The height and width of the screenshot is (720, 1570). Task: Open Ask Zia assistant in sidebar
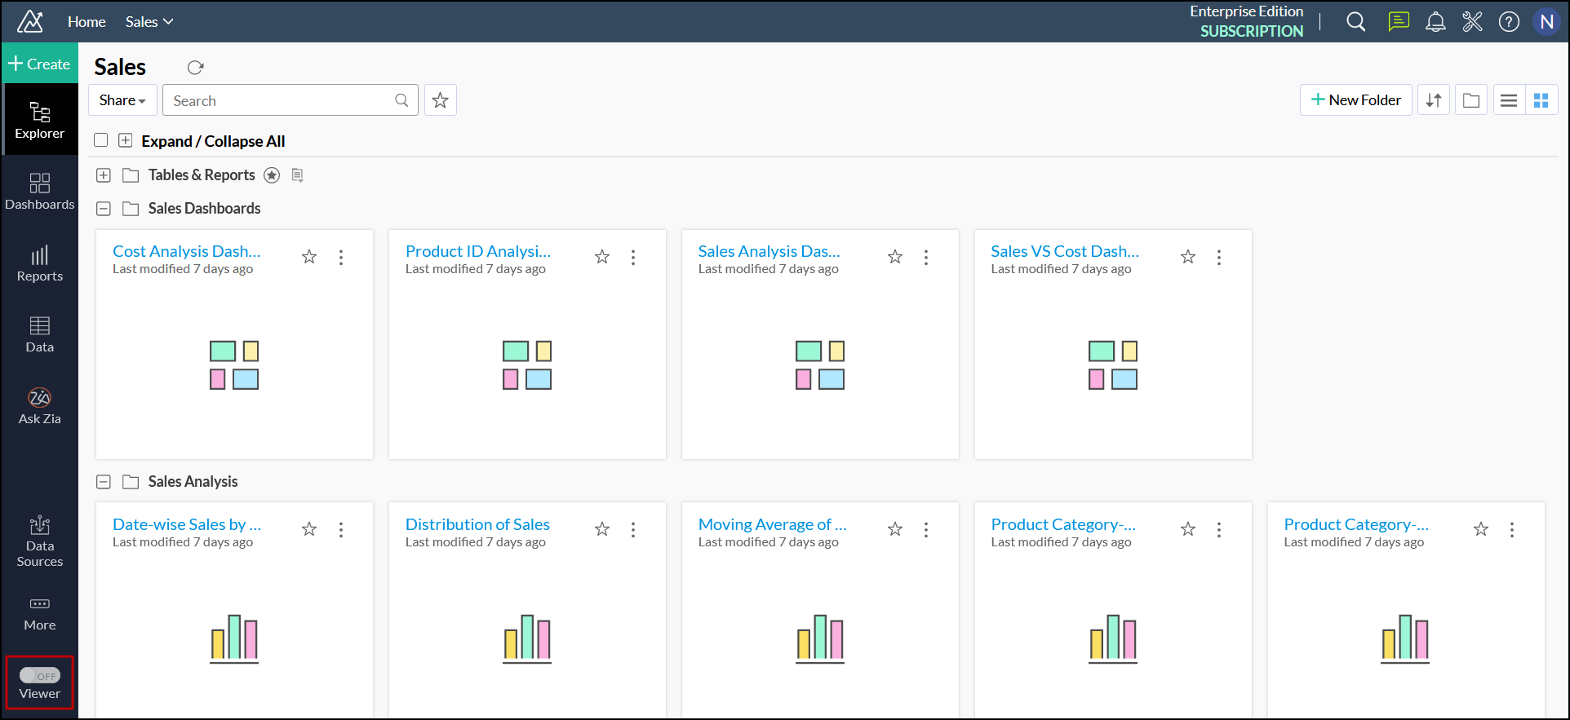point(39,406)
